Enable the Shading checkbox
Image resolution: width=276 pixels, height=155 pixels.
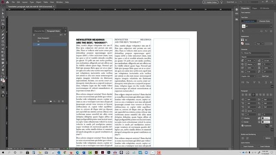tap(242, 118)
